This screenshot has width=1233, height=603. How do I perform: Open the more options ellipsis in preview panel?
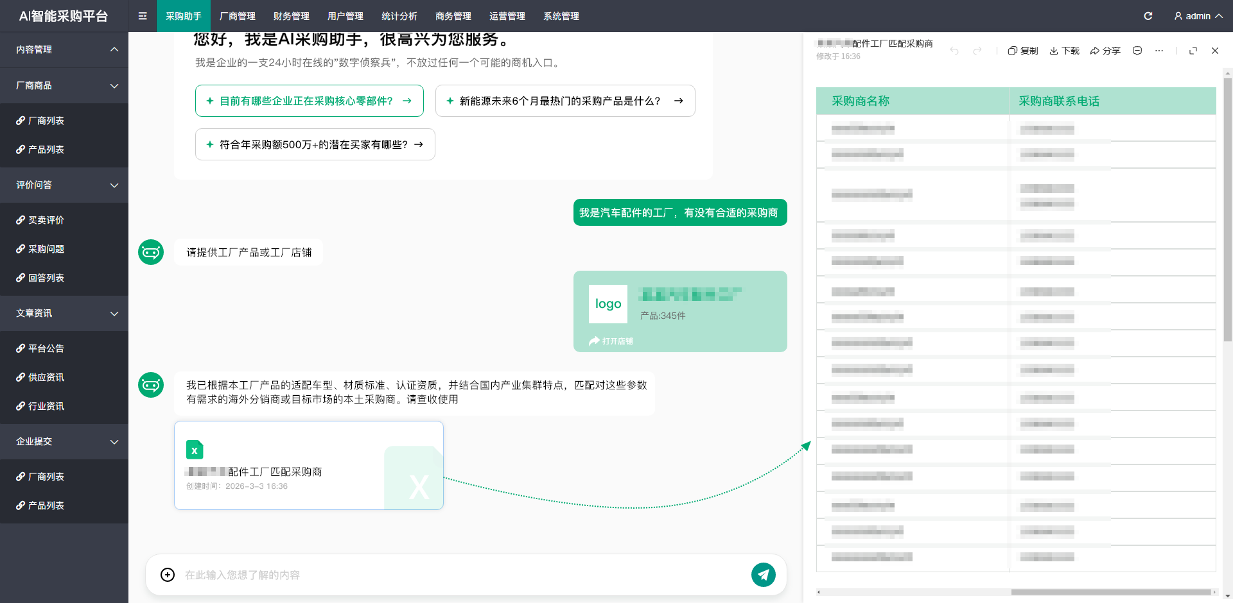(x=1159, y=51)
